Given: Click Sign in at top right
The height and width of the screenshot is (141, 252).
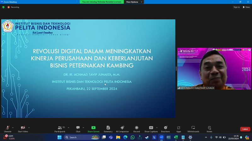Looking at the screenshot, I should tap(237, 7).
